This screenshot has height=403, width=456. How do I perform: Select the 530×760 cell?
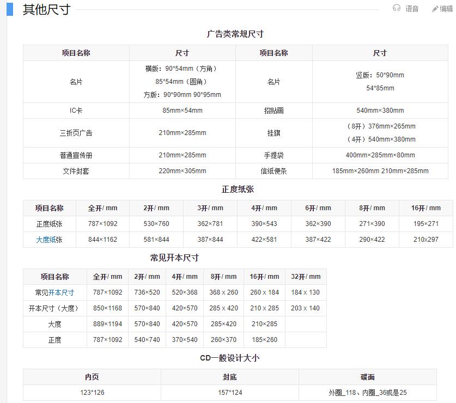point(156,224)
